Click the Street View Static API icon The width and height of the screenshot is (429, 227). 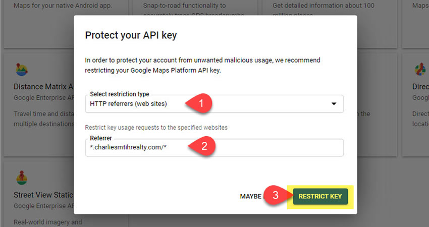[21, 179]
